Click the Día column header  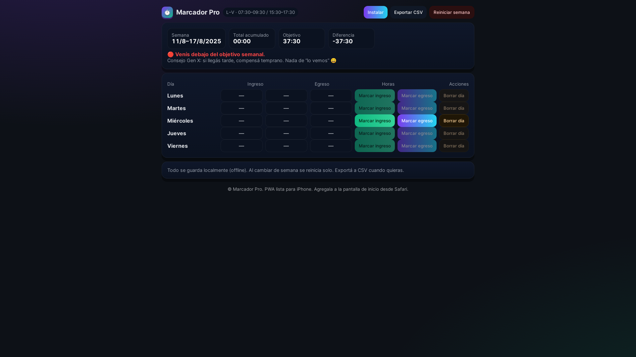coord(171,84)
